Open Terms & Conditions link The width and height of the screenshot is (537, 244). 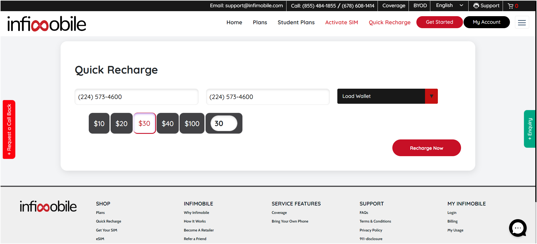375,221
